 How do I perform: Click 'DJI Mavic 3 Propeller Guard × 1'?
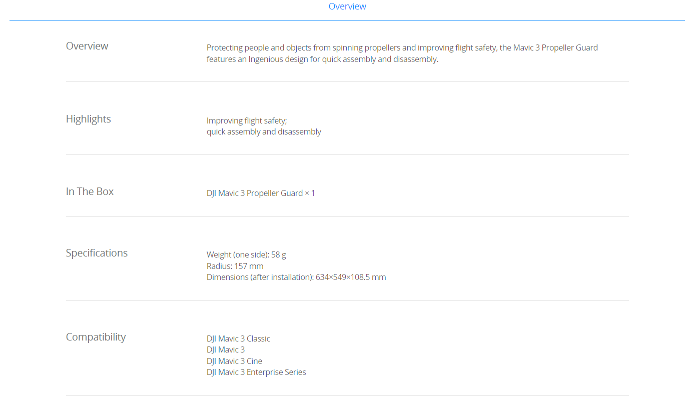click(x=261, y=193)
